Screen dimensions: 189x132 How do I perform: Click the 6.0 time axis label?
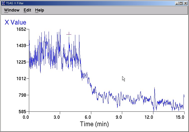[x=88, y=117]
